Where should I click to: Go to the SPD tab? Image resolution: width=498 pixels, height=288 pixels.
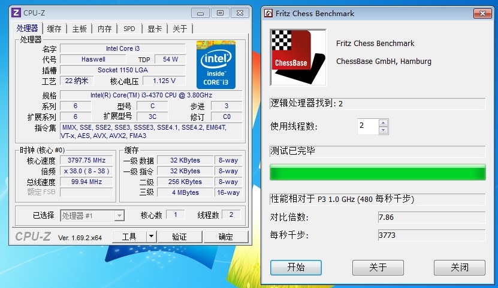(x=129, y=29)
